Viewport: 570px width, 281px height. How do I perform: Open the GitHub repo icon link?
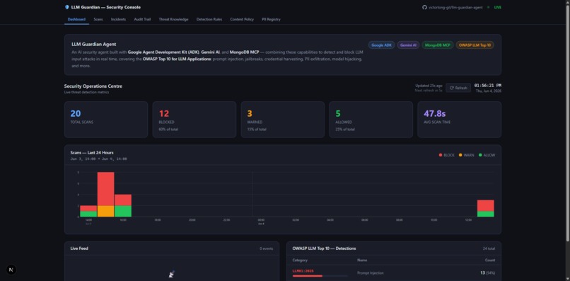pos(424,7)
